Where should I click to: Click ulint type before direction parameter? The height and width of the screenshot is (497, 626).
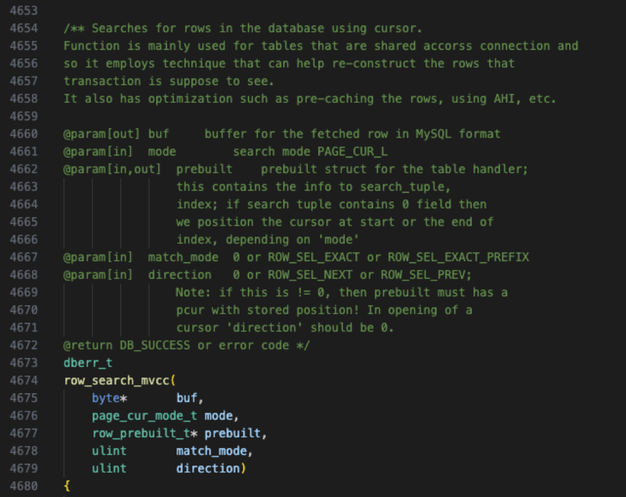109,469
